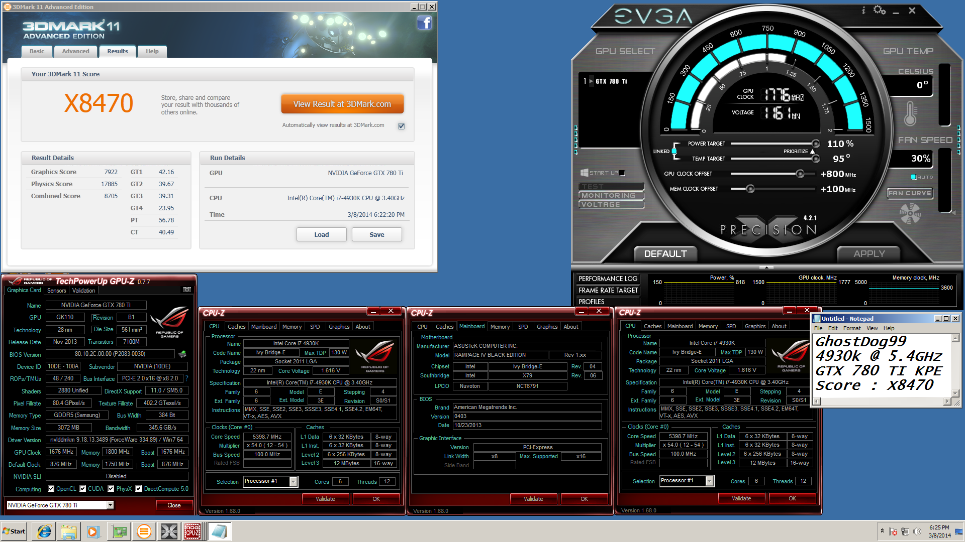Switch to GPU-Z taskbar icon
Viewport: 965px width, 542px height.
(119, 531)
